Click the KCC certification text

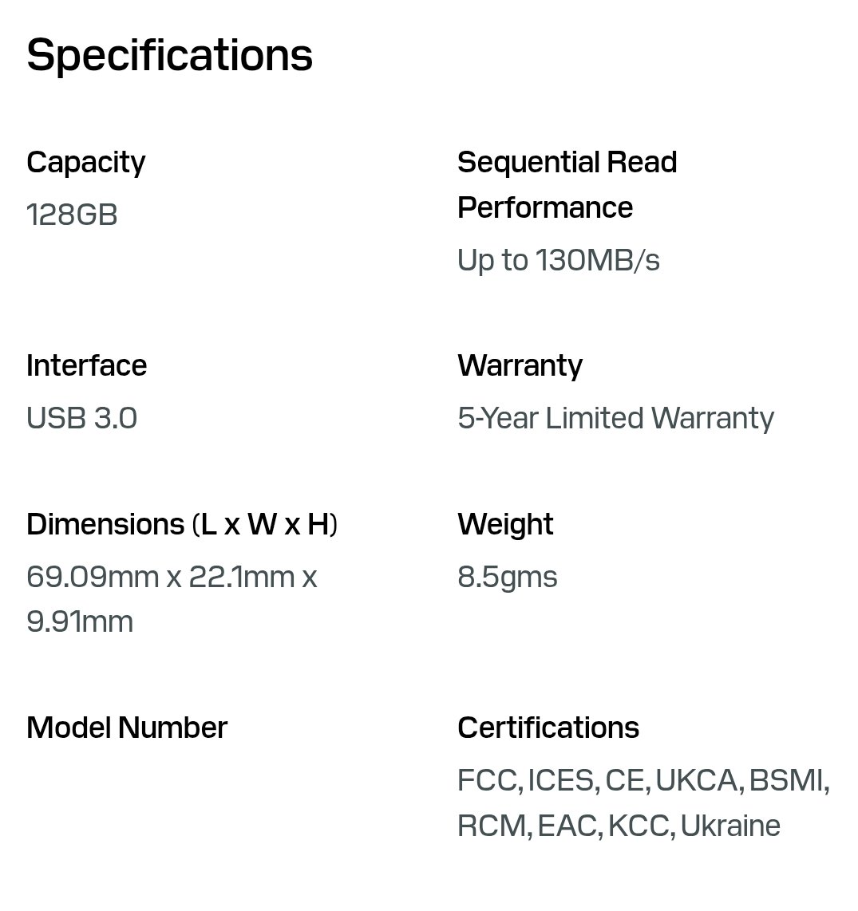click(639, 826)
